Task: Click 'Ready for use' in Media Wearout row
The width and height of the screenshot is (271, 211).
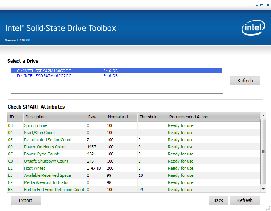Action: (181, 182)
